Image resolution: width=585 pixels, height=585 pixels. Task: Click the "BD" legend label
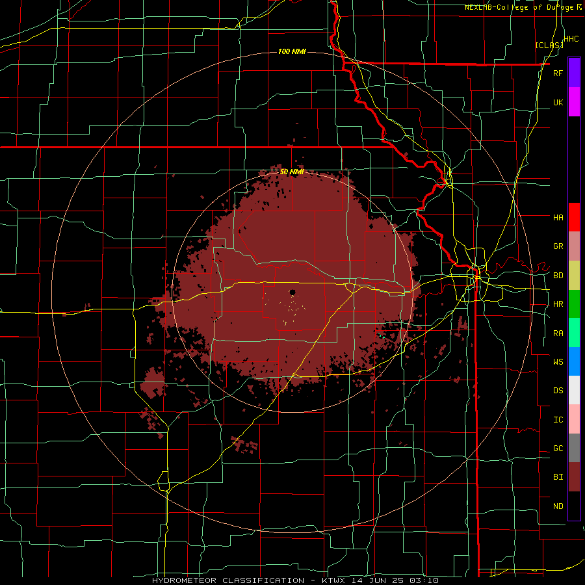coord(558,276)
